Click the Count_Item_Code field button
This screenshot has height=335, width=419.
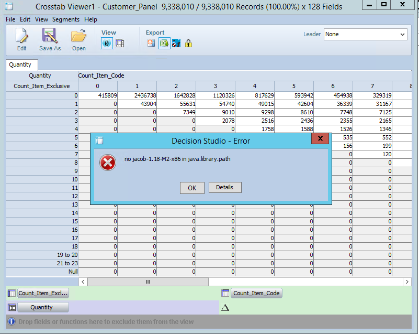tap(256, 293)
